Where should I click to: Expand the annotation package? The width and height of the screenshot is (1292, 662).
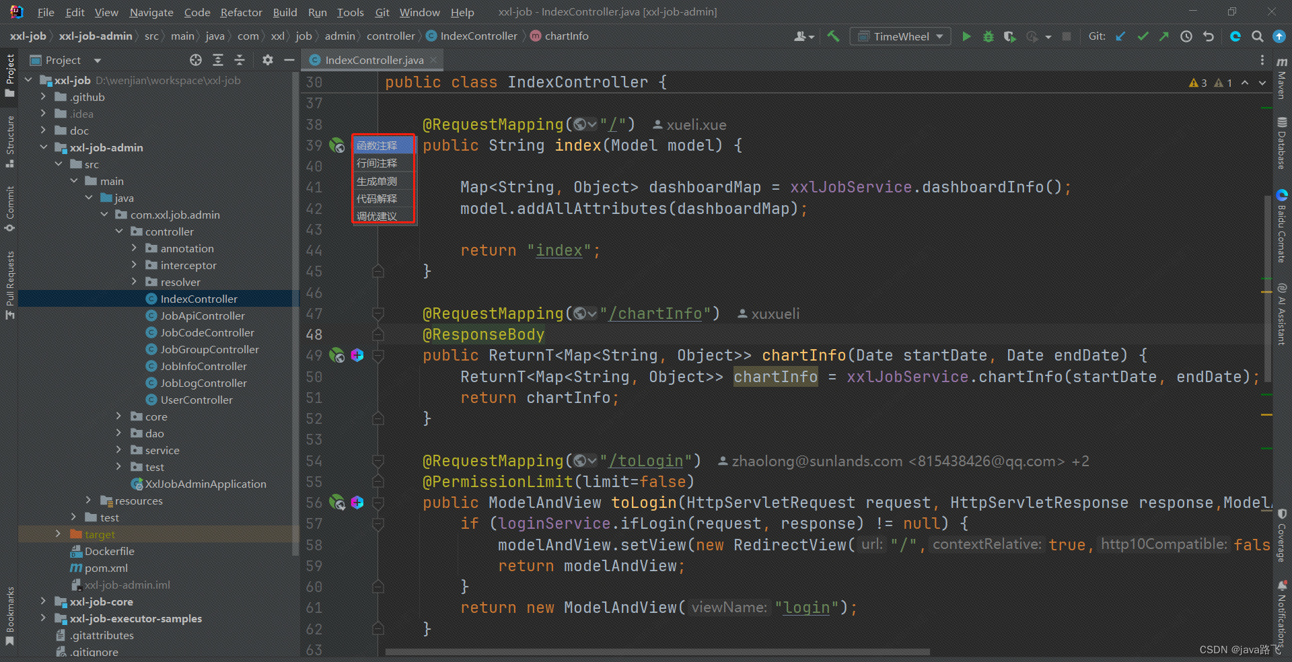pos(134,248)
